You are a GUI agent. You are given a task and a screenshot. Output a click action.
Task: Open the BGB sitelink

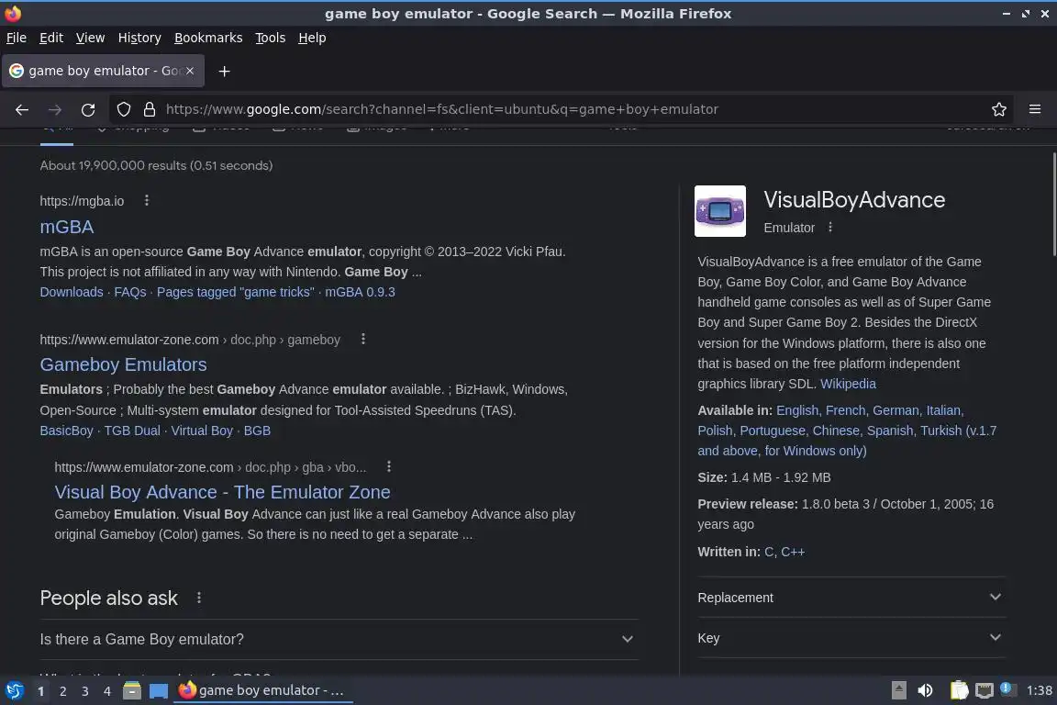click(257, 431)
